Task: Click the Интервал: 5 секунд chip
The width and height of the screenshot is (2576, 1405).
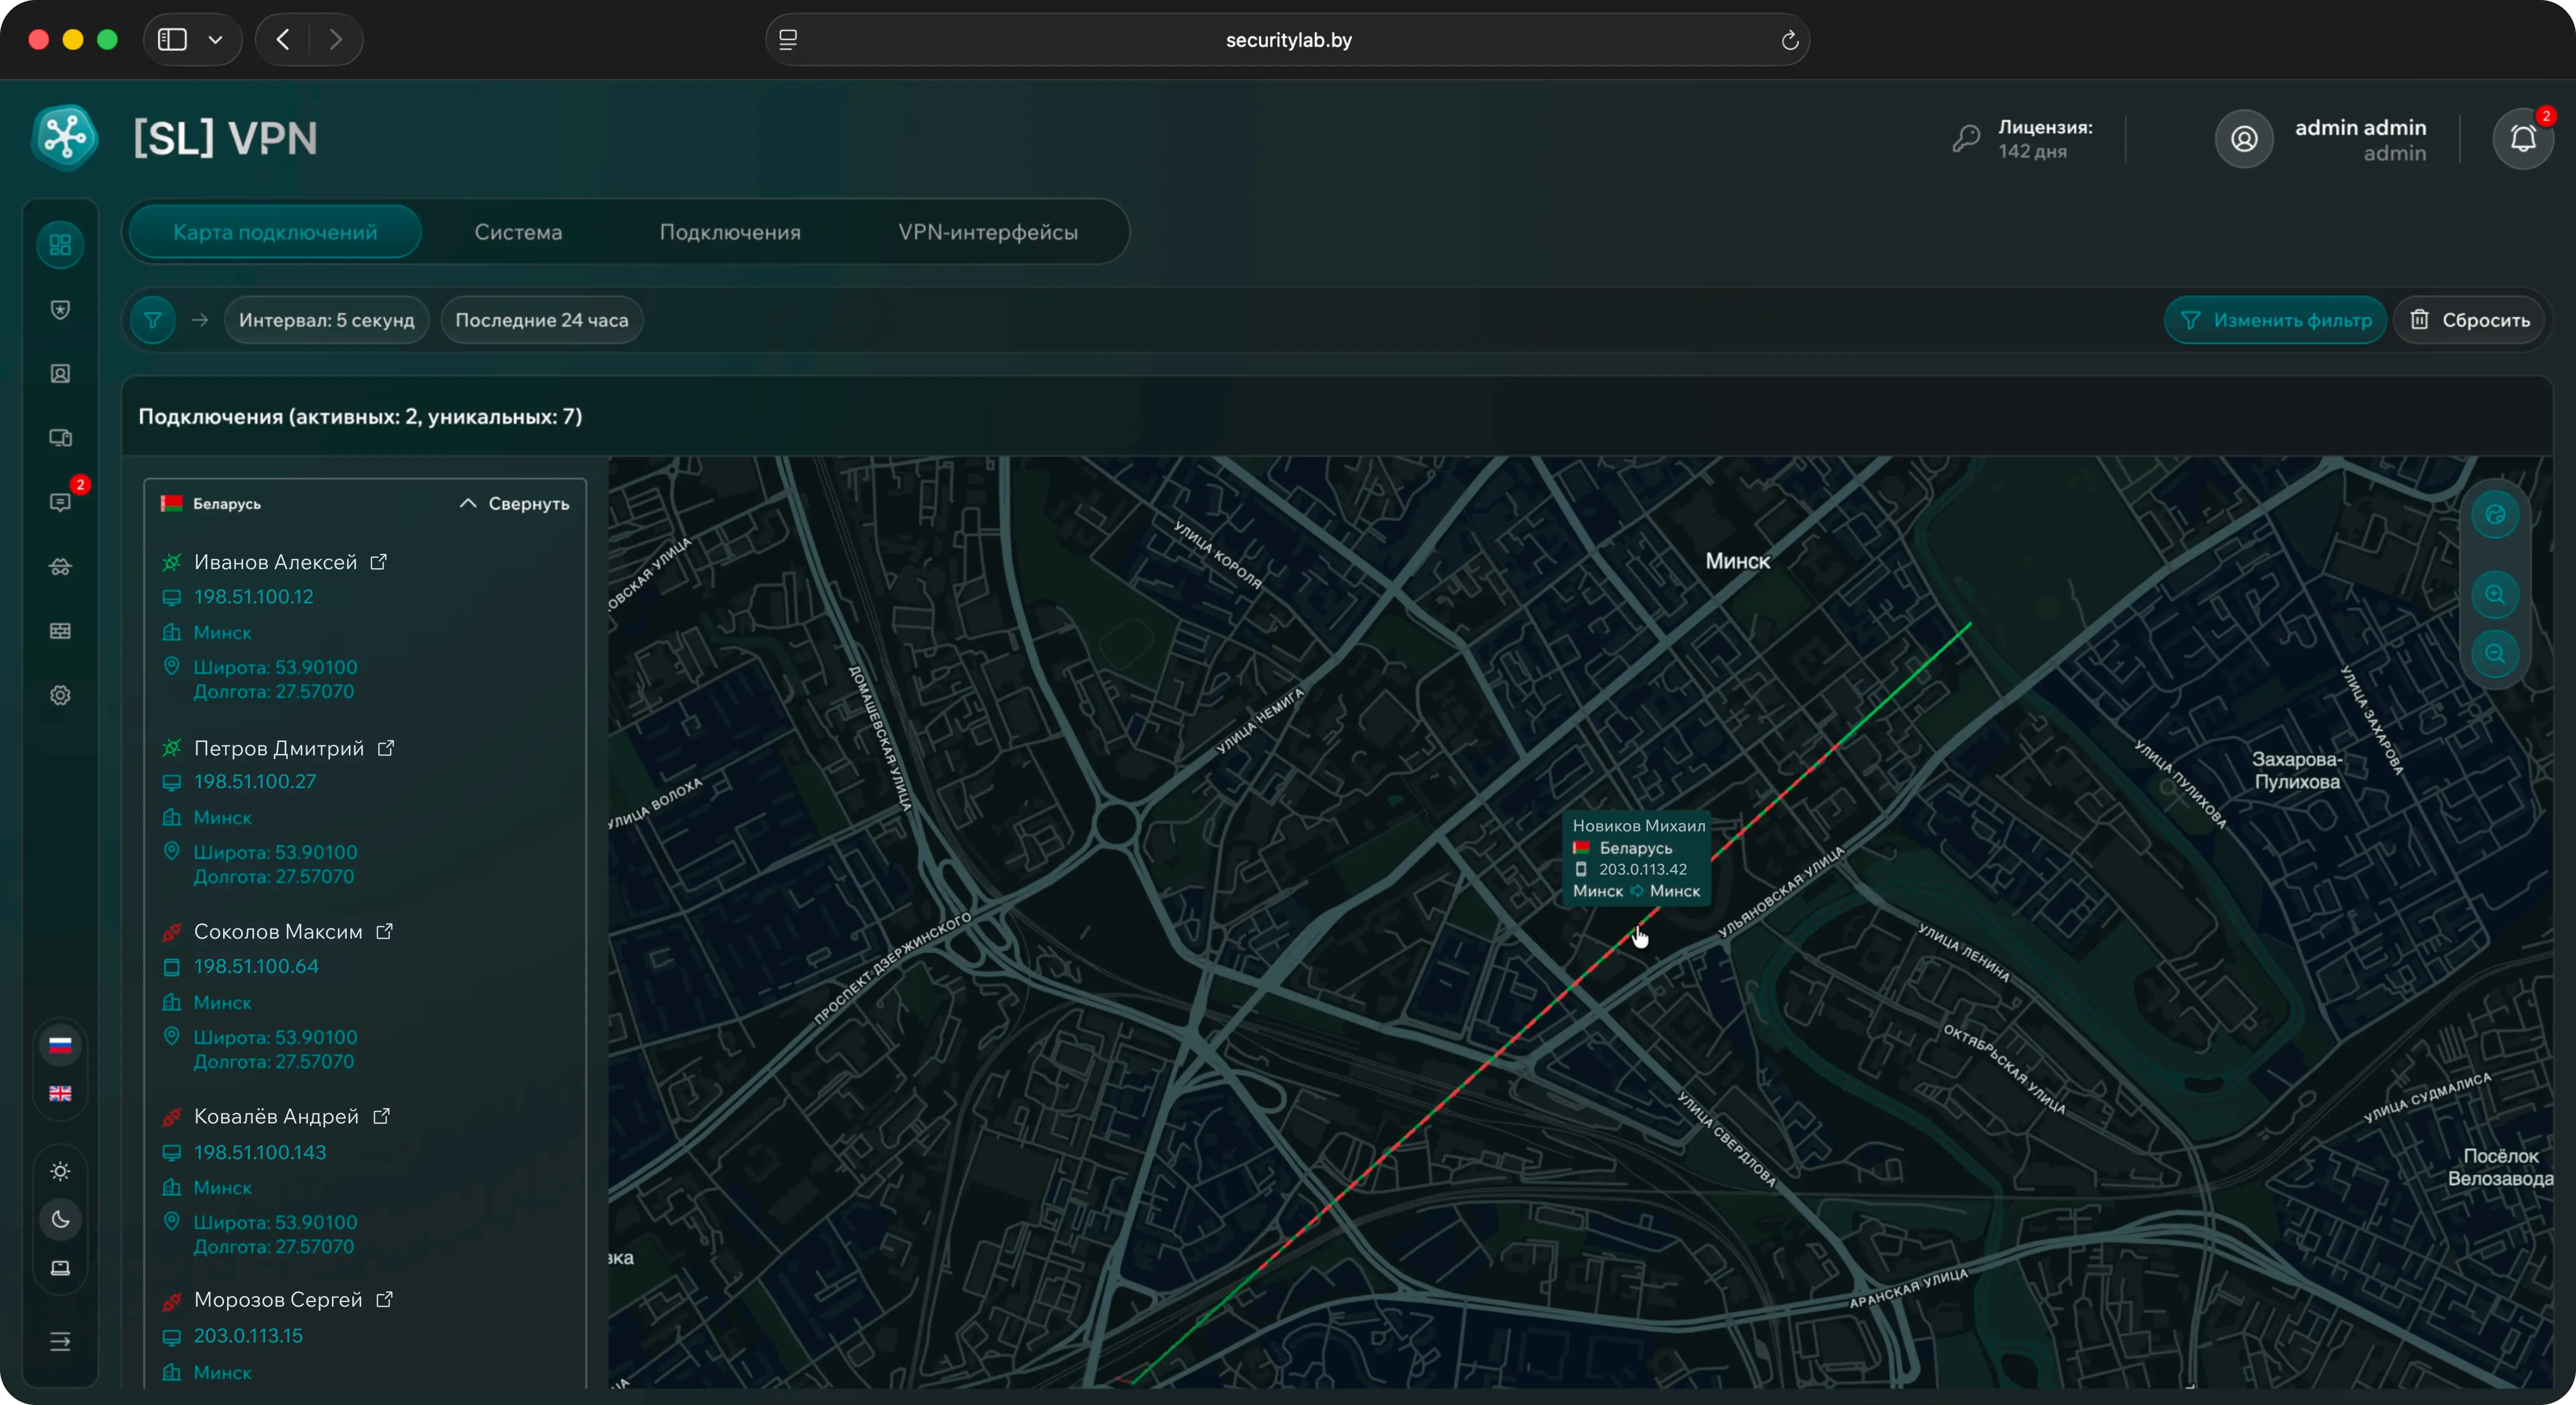Action: click(326, 320)
